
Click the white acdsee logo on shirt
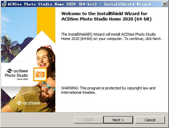coord(28,103)
